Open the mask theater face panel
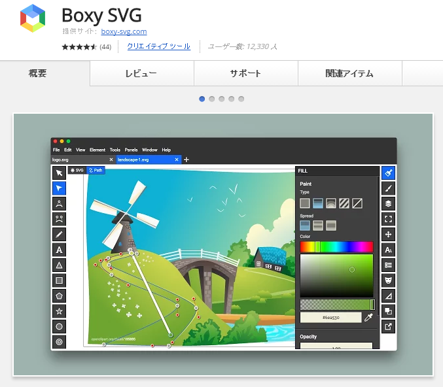Image resolution: width=443 pixels, height=387 pixels. (388, 280)
